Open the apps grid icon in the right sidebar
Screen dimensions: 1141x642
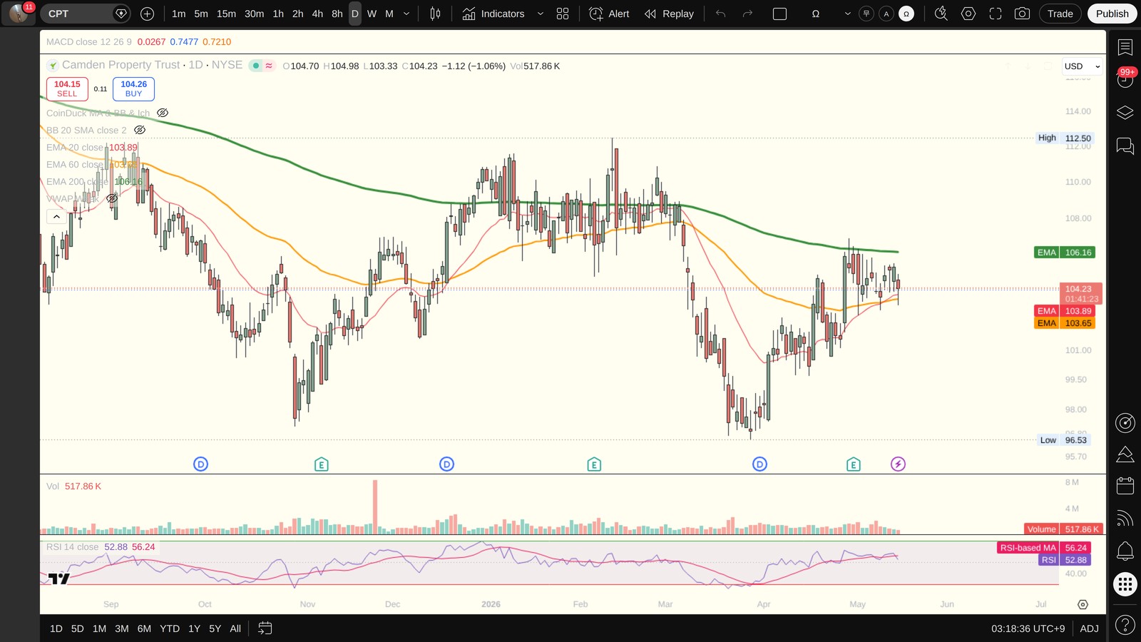(x=1125, y=584)
